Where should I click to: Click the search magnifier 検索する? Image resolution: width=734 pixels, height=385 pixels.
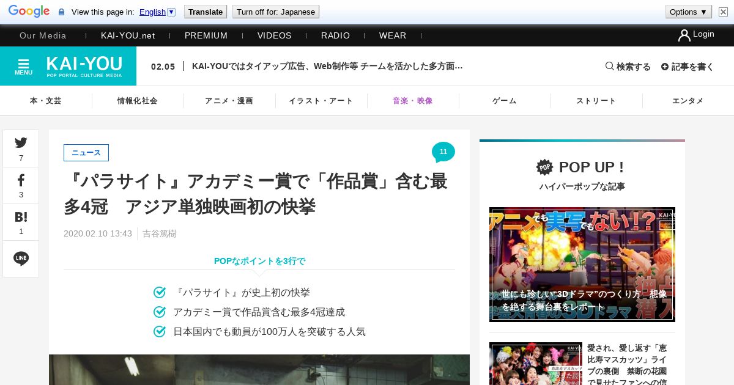click(628, 66)
